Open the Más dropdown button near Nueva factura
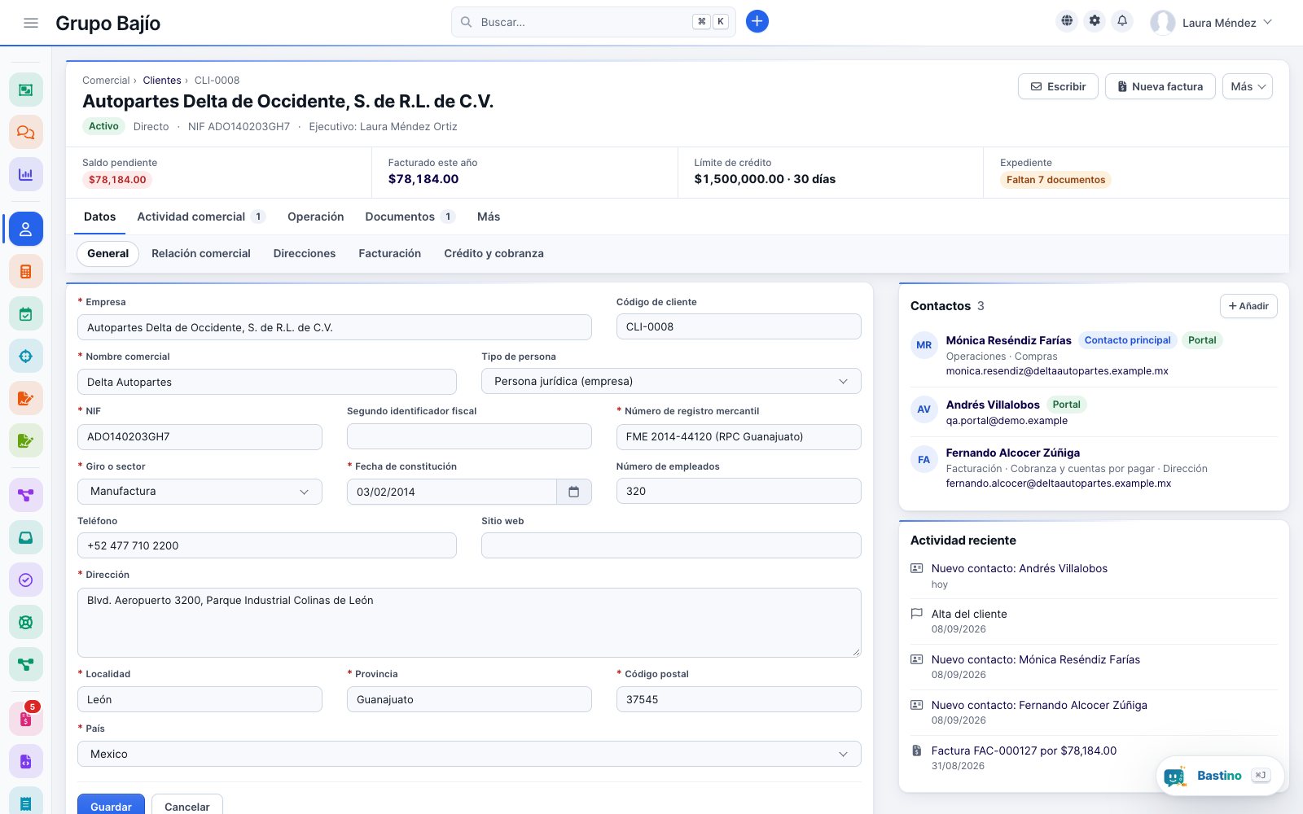This screenshot has width=1303, height=814. [x=1248, y=86]
